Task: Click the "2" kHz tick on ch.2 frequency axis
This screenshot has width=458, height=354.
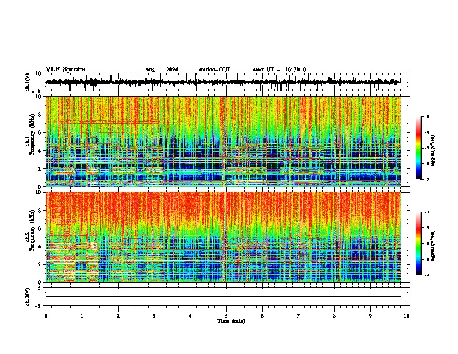Action: (40, 264)
